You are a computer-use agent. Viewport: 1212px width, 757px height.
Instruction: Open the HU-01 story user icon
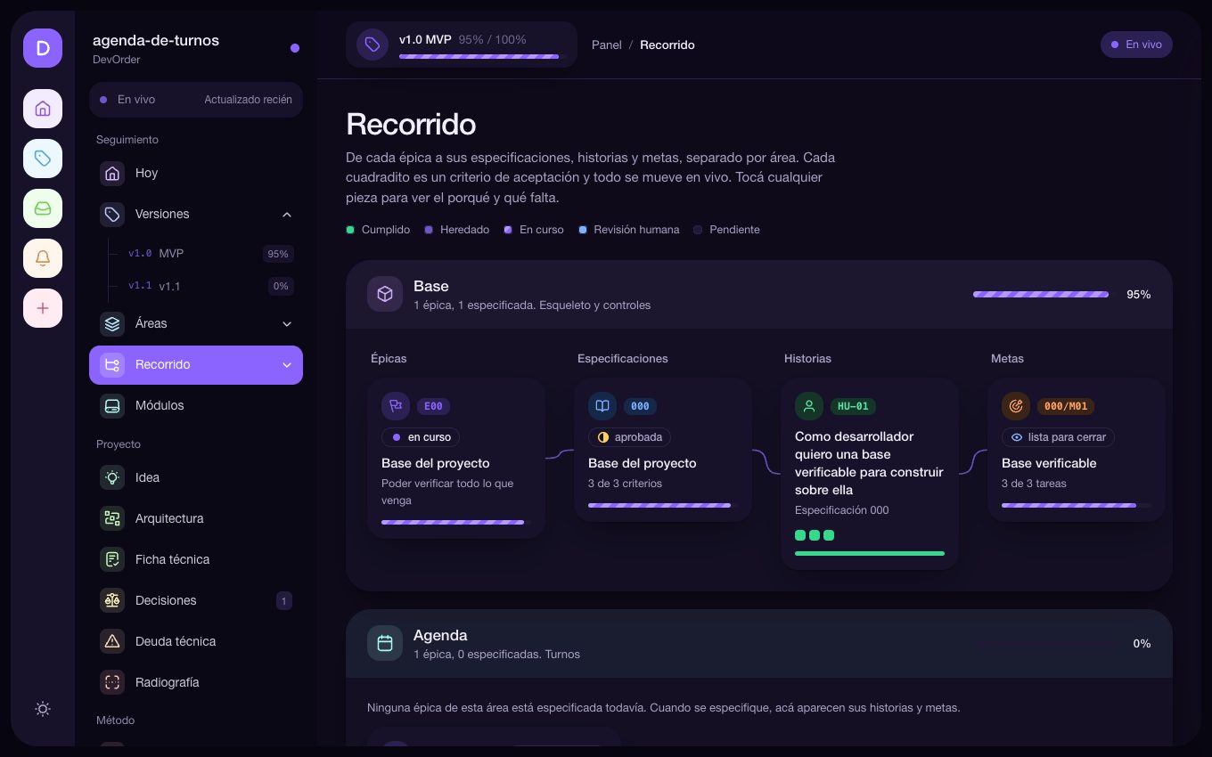point(809,406)
